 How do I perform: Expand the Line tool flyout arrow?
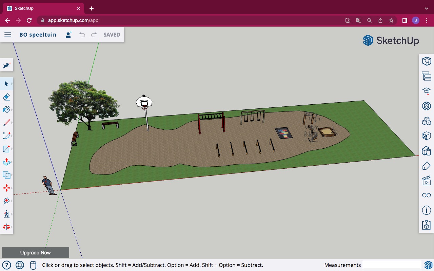point(12,123)
